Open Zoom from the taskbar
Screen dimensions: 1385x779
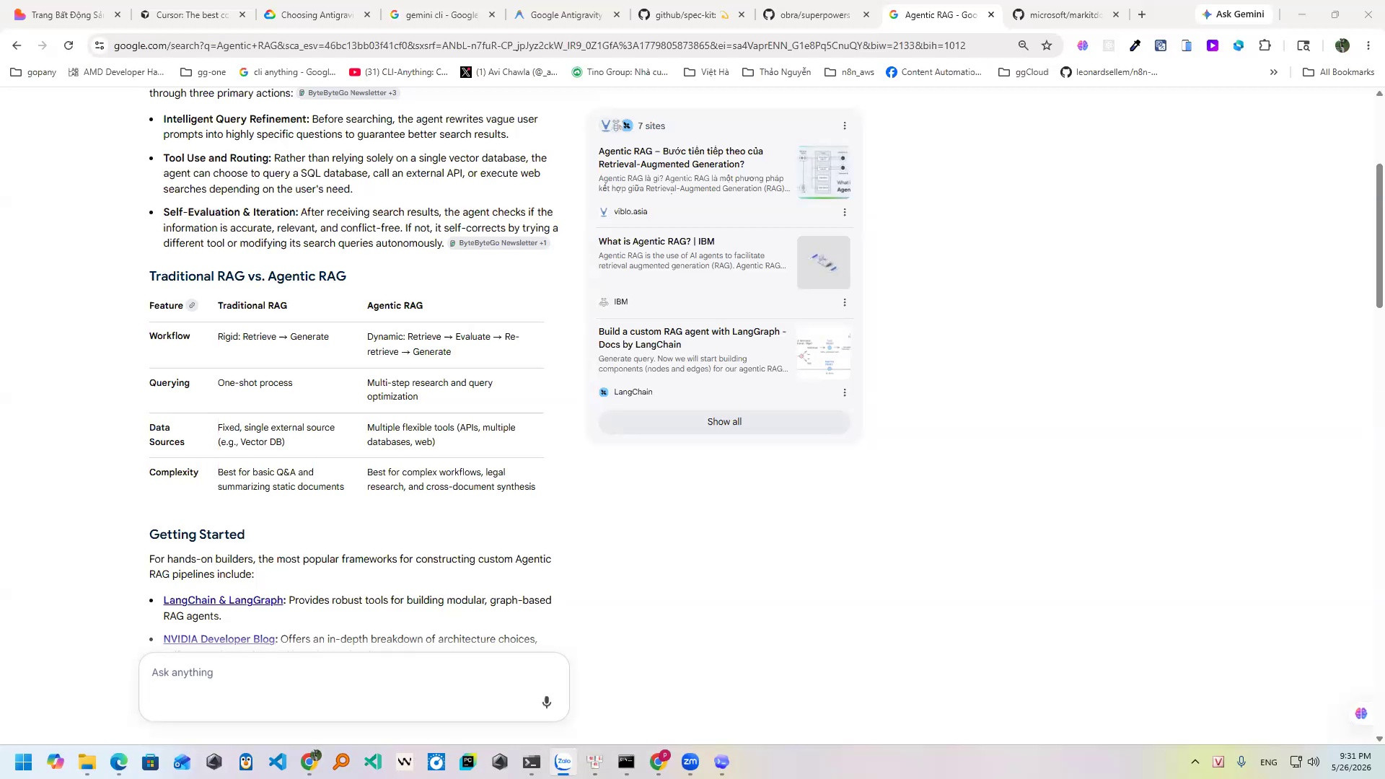pos(690,762)
